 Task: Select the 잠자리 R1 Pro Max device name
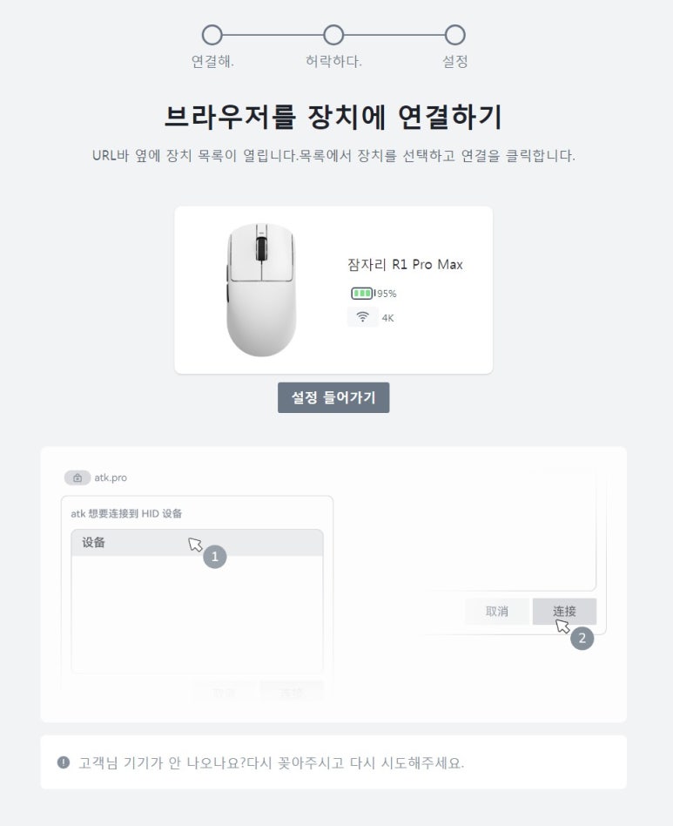[404, 265]
